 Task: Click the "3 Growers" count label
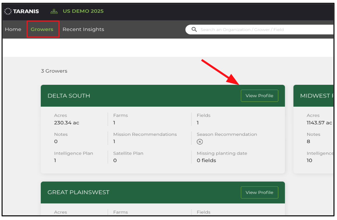54,71
